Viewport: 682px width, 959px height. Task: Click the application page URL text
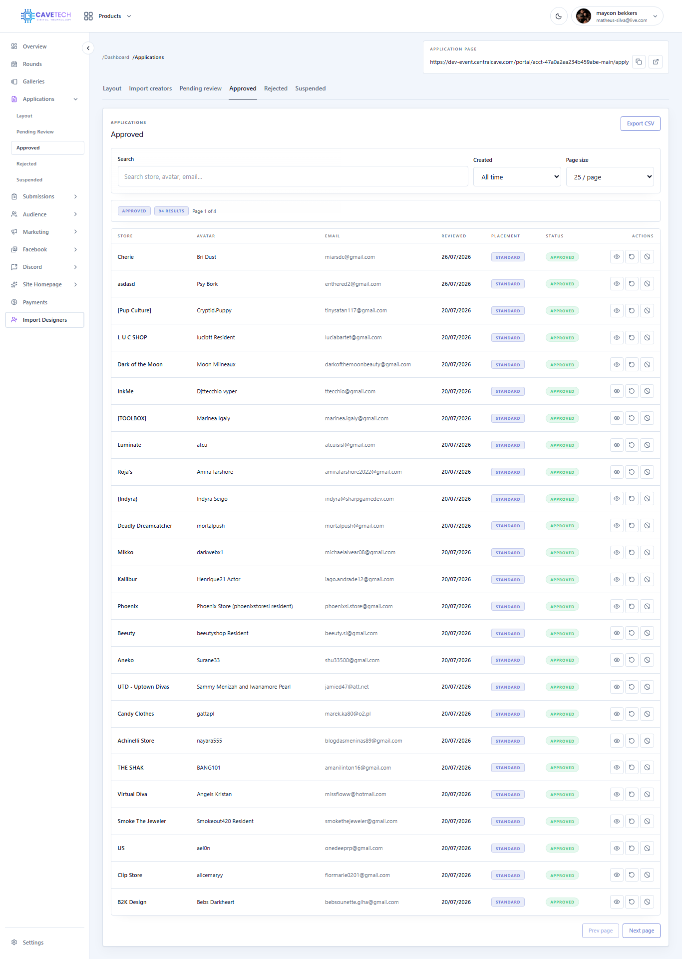click(529, 62)
